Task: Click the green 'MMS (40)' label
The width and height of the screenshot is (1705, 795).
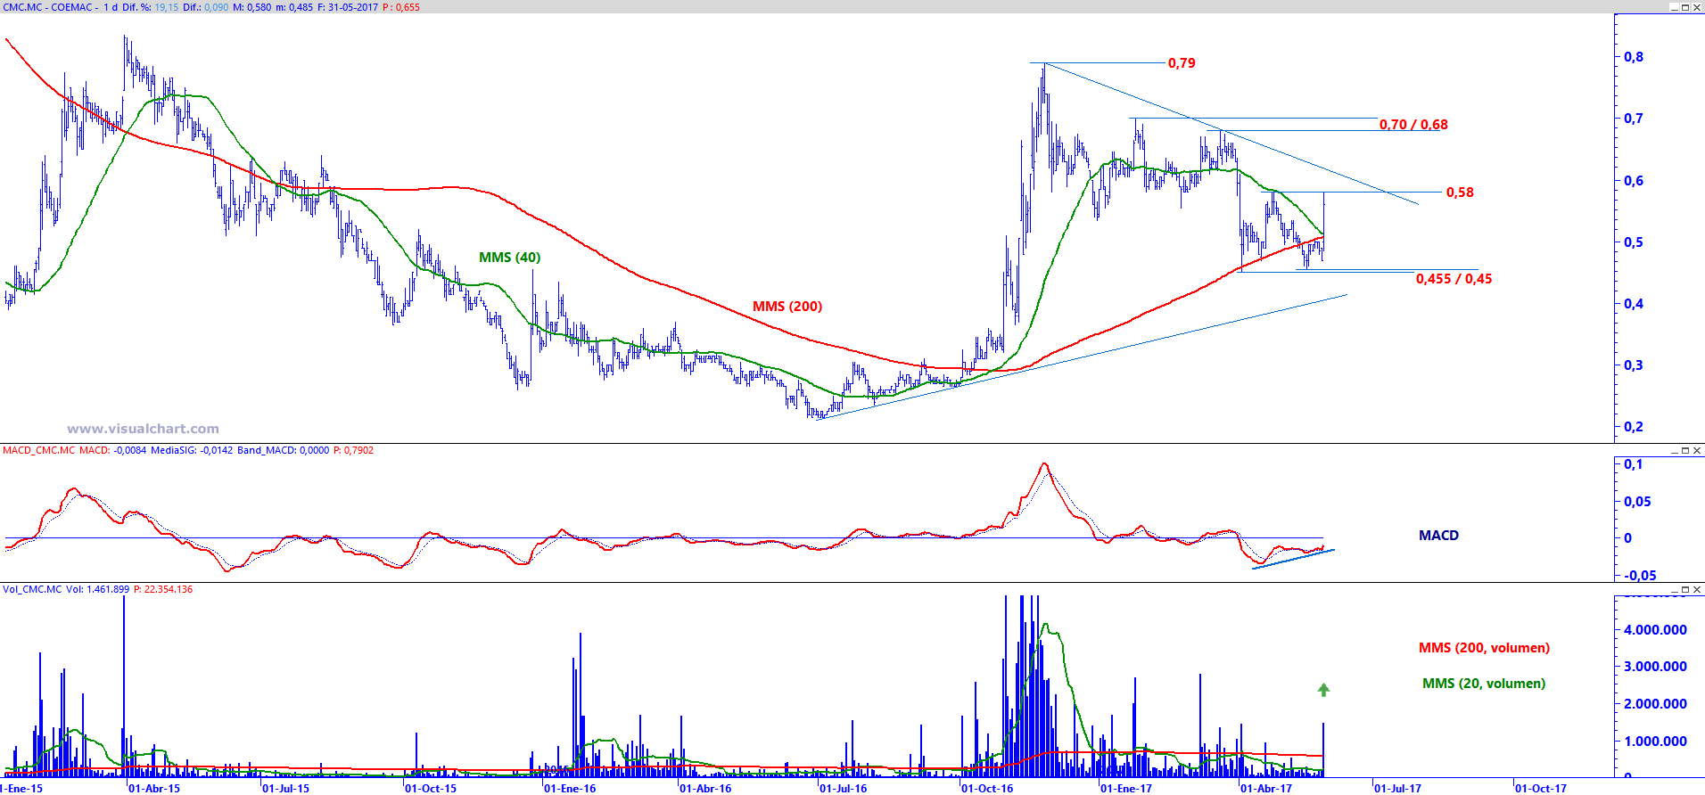Action: [x=509, y=258]
